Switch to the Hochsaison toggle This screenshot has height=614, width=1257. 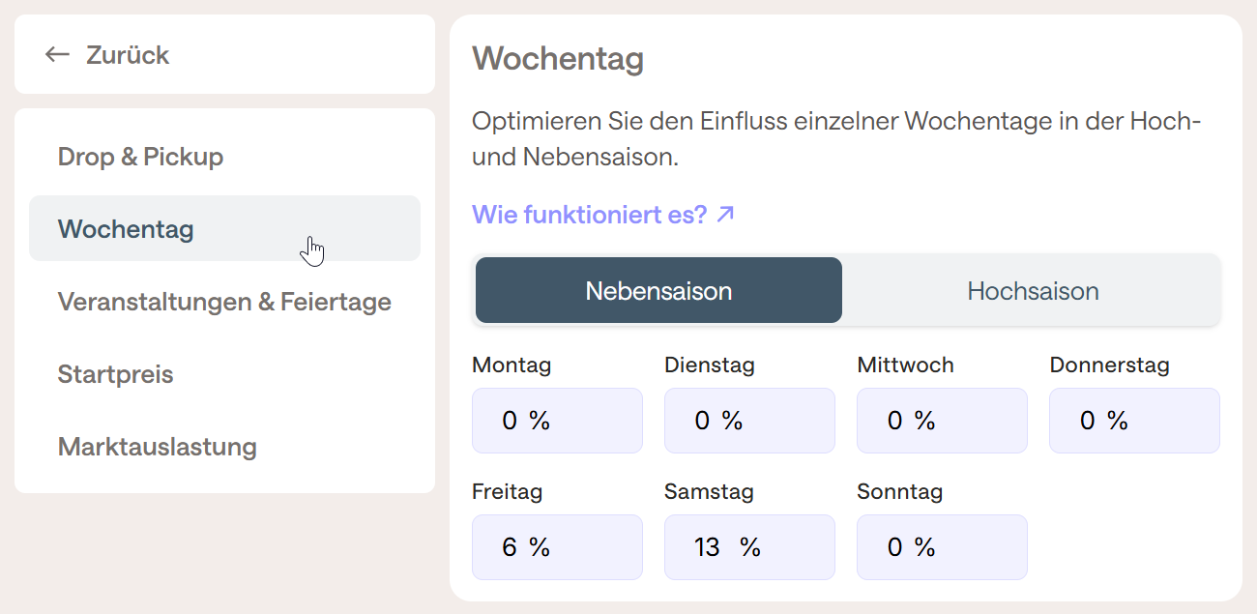tap(1032, 290)
